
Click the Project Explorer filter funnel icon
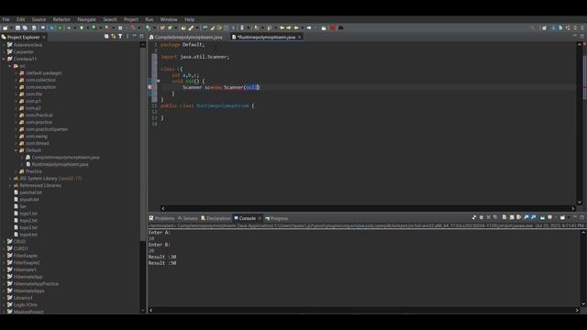tap(120, 37)
